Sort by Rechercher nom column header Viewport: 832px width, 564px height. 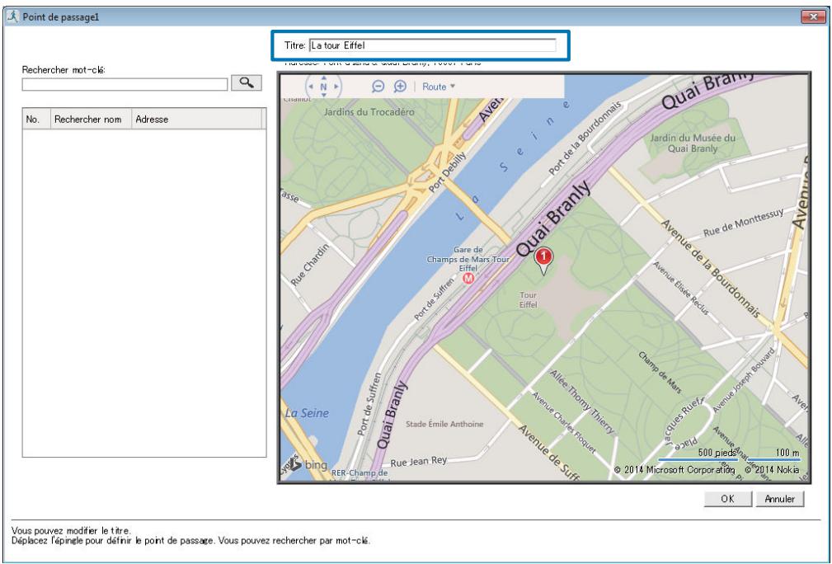[91, 120]
